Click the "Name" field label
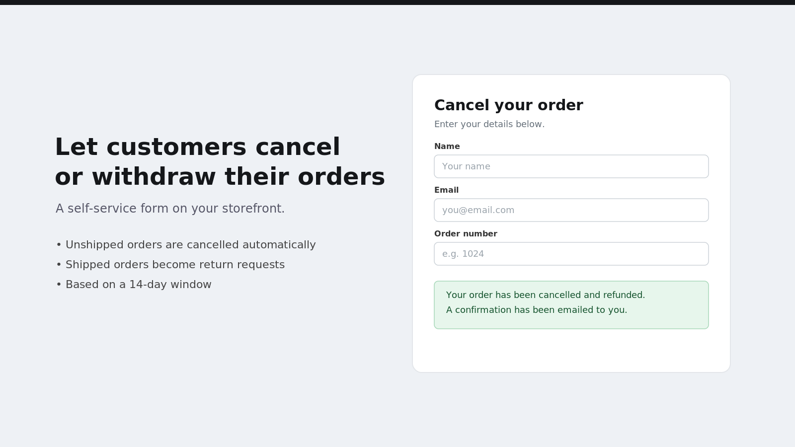 point(447,147)
